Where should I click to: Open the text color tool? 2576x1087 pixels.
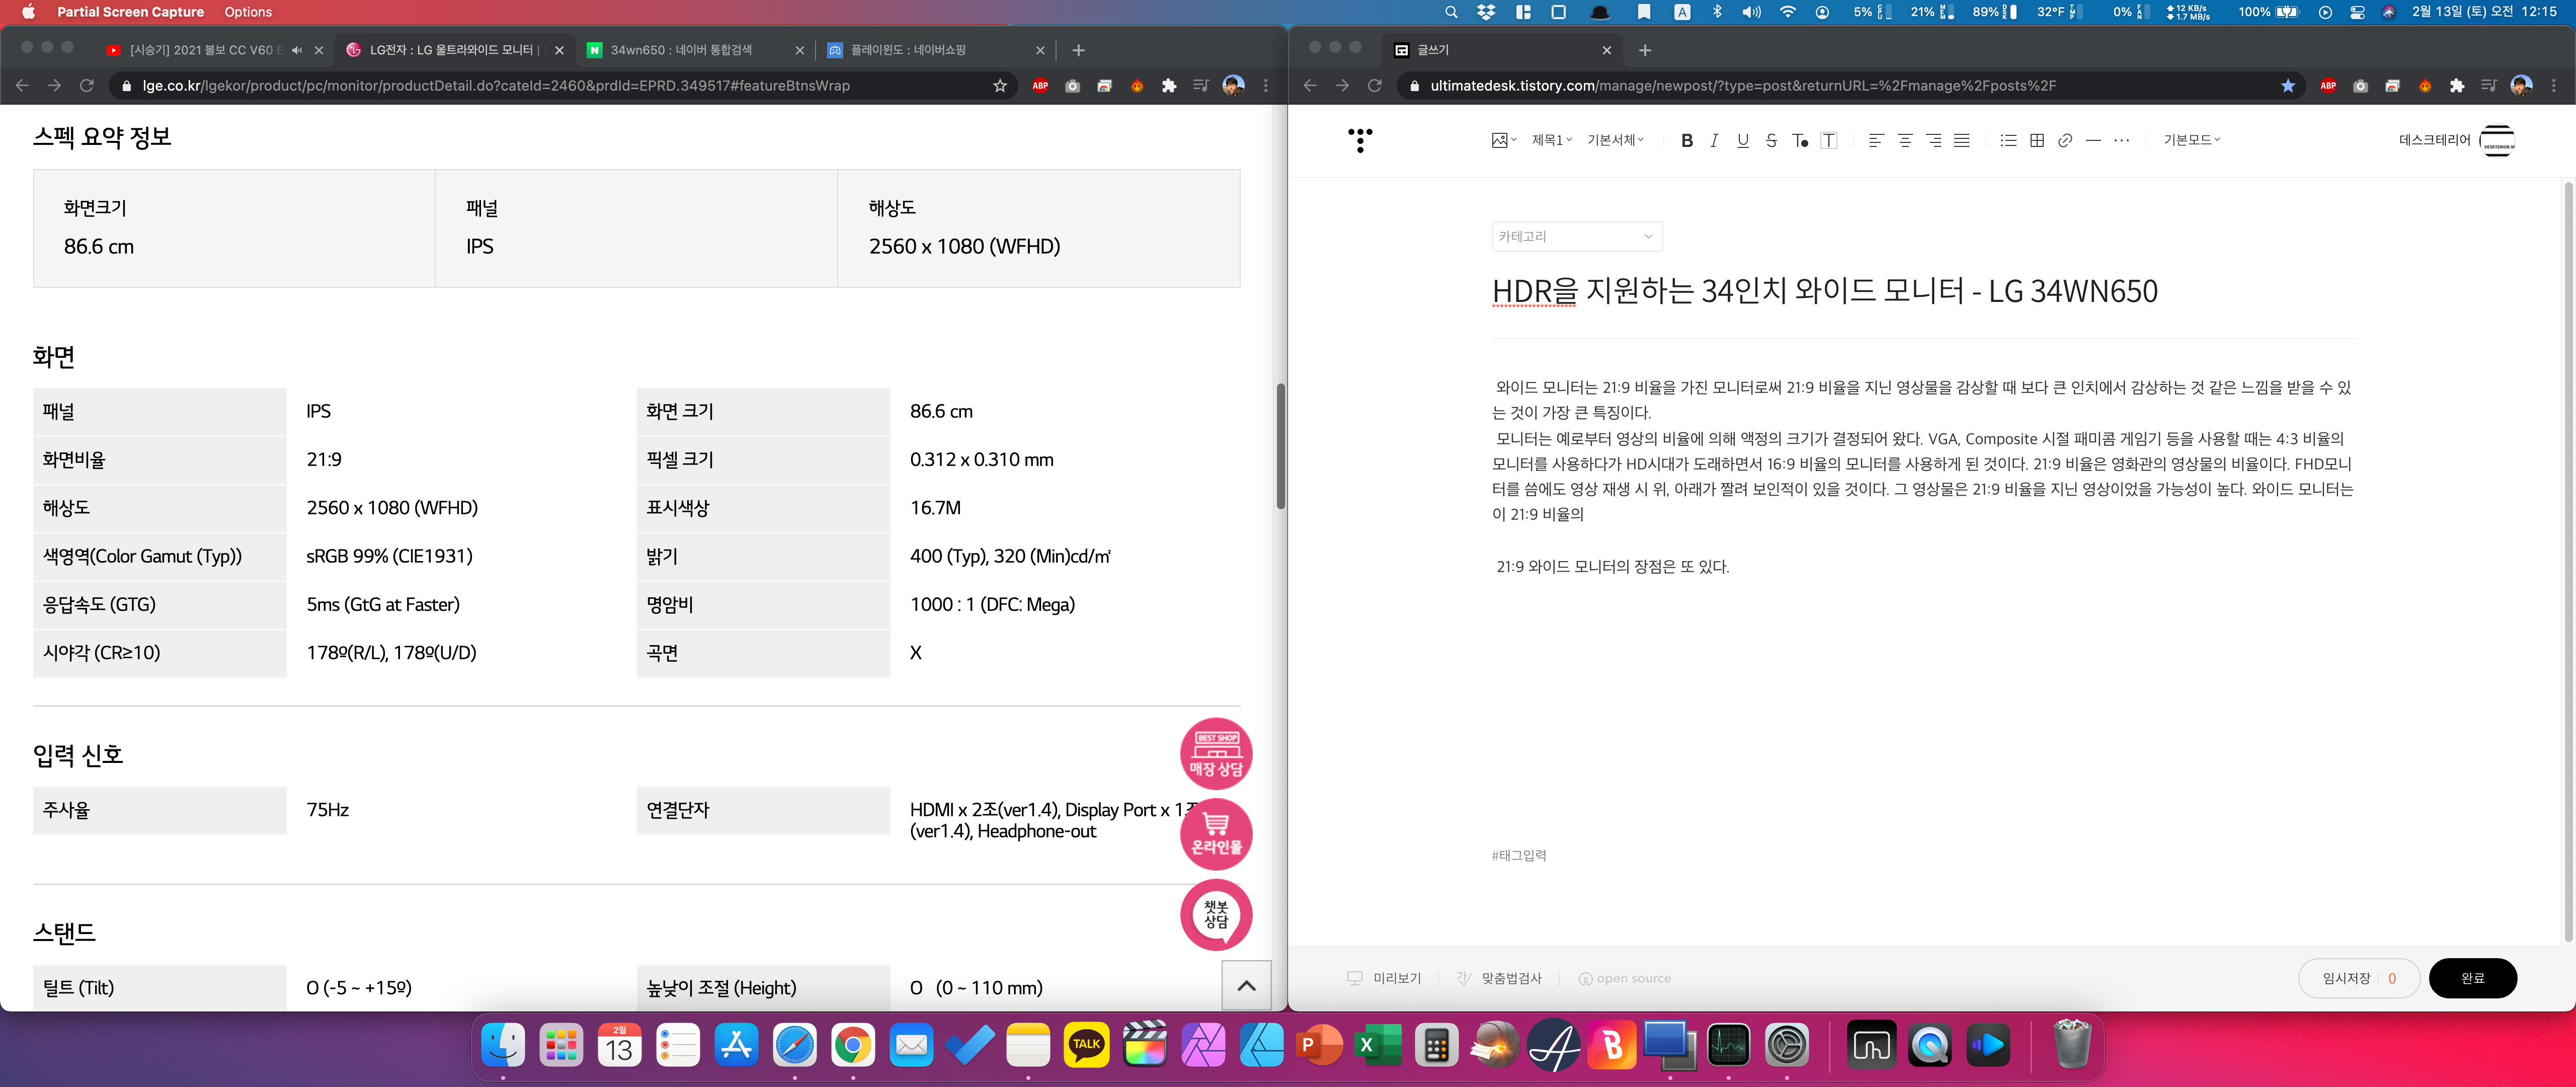pyautogui.click(x=1799, y=141)
